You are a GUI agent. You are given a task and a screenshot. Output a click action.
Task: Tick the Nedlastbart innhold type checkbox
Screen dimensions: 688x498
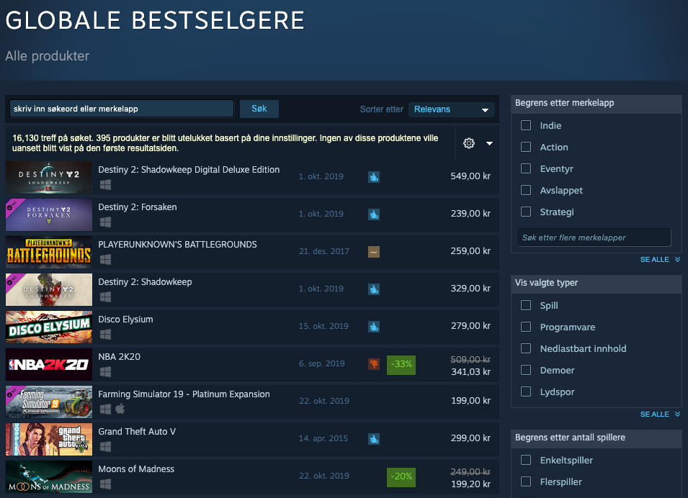[526, 348]
